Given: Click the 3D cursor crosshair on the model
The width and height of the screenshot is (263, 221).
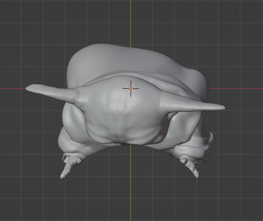Looking at the screenshot, I should point(131,88).
